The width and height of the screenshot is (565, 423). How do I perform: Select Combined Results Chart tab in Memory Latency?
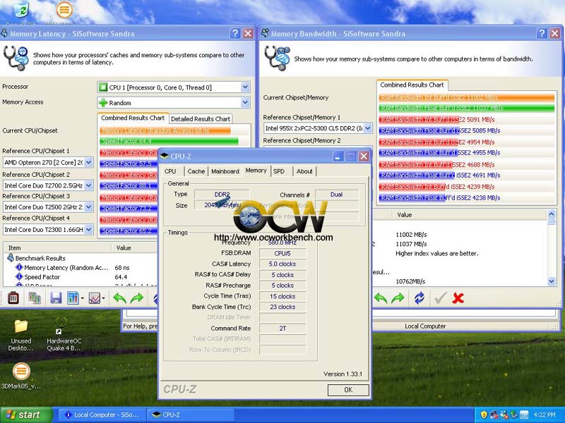pyautogui.click(x=133, y=118)
